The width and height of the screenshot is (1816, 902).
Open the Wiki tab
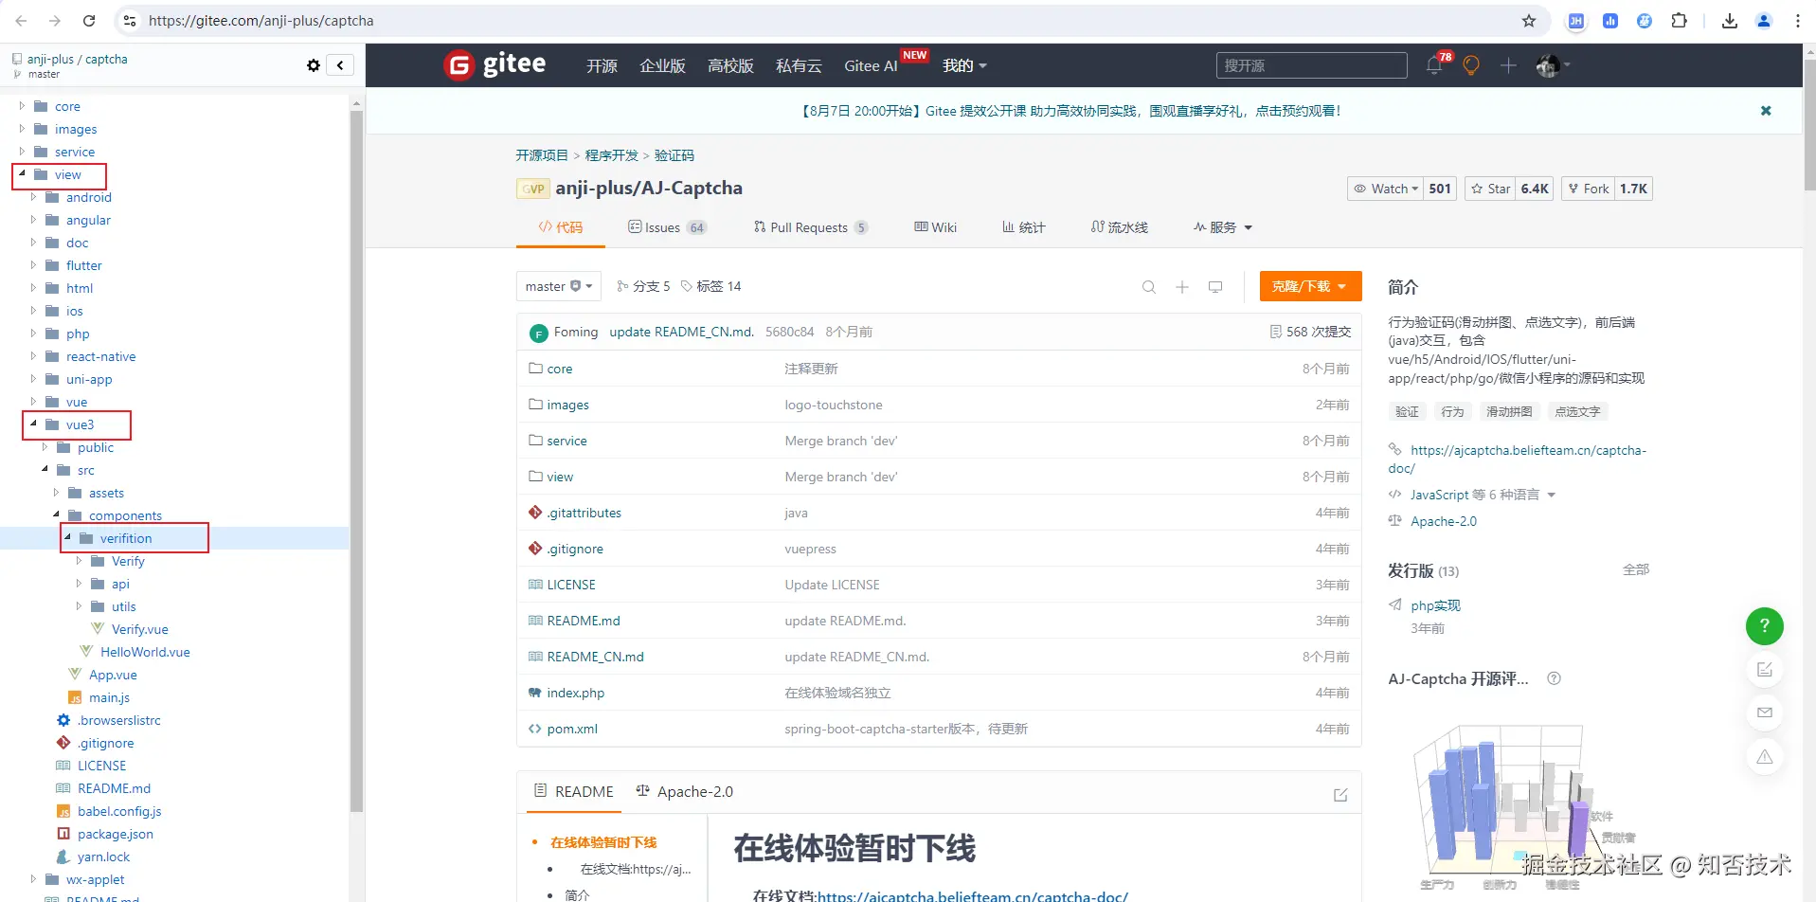pos(936,227)
